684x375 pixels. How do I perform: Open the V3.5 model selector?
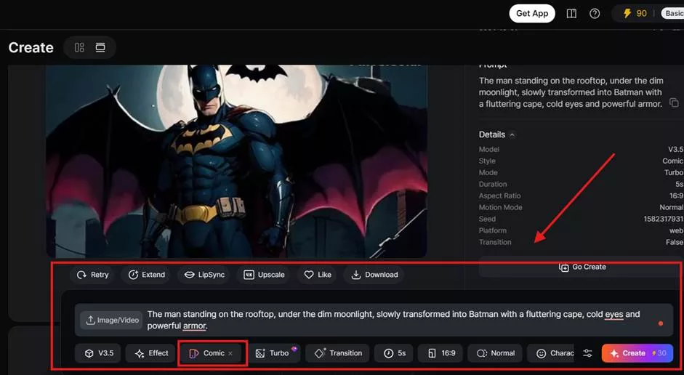click(99, 353)
